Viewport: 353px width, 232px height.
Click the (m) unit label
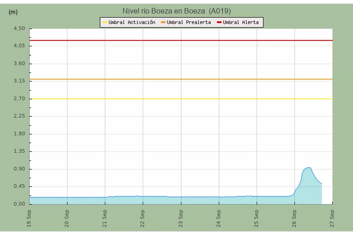13,12
